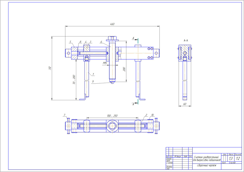Select the 70...200 range dimension text

tap(74, 80)
